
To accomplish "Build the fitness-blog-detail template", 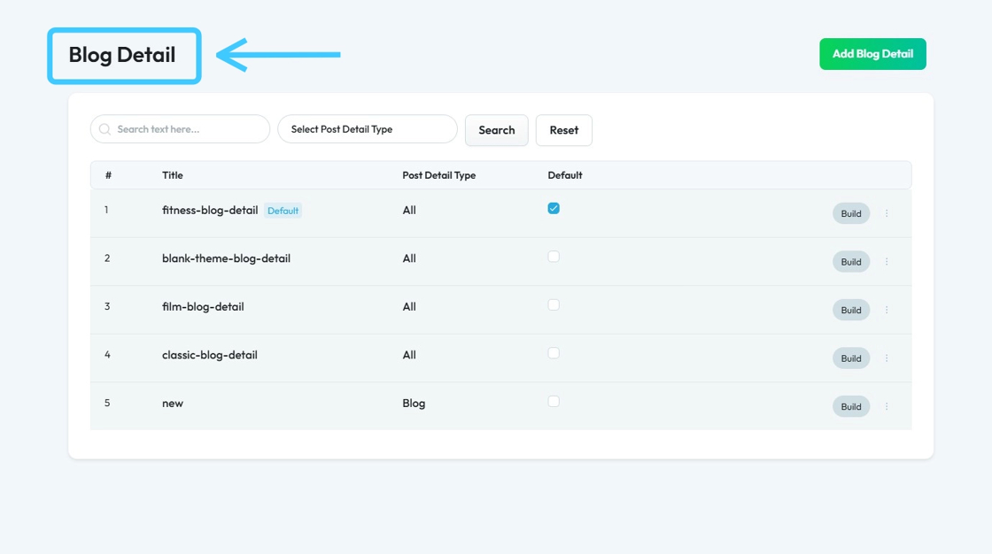I will [850, 213].
